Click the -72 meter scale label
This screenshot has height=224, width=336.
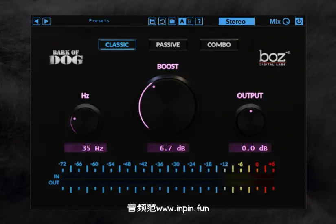coord(62,164)
